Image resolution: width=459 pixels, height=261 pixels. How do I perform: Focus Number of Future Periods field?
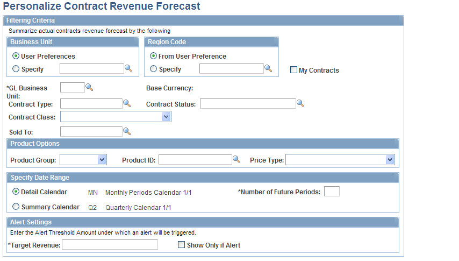(x=332, y=191)
